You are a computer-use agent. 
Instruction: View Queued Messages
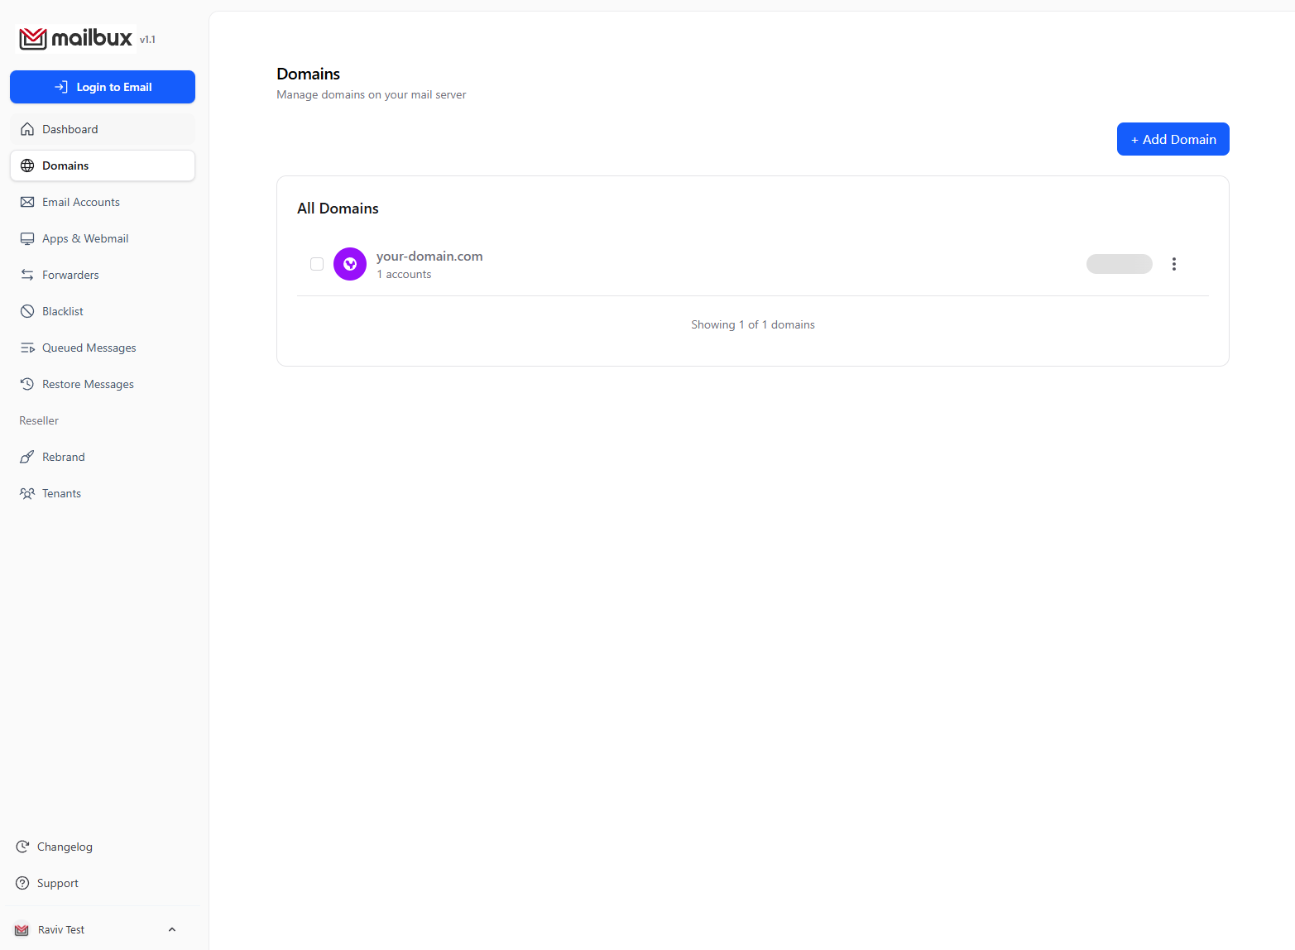coord(89,347)
